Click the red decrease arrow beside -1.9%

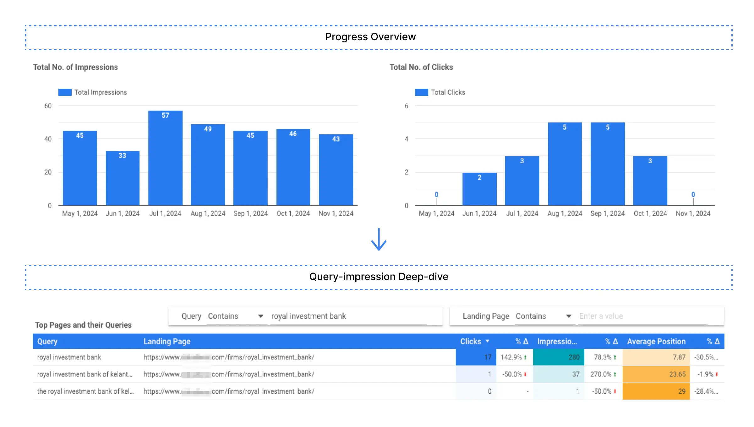(x=717, y=374)
